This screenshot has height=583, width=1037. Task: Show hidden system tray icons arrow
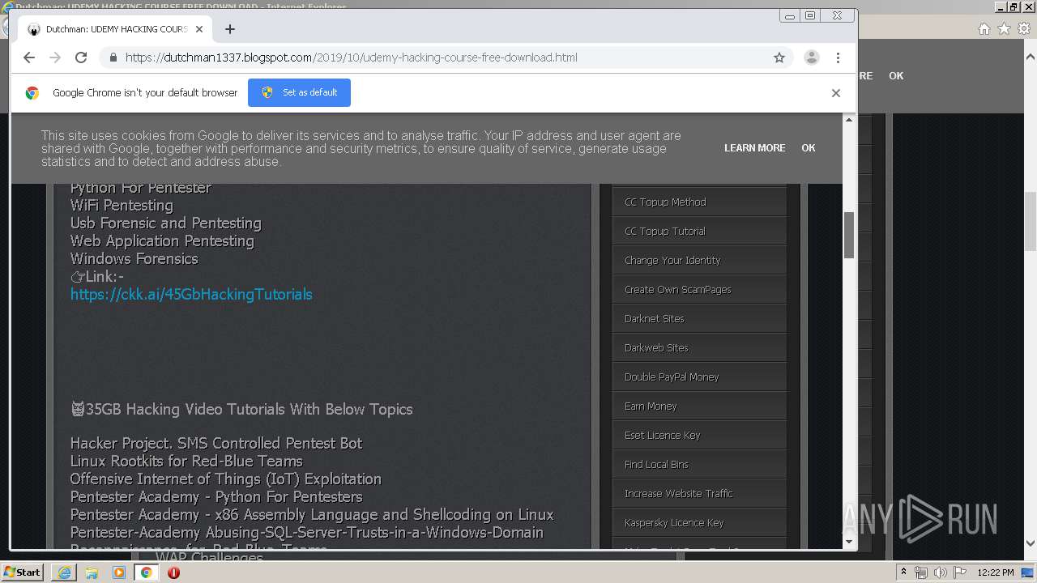pyautogui.click(x=904, y=572)
